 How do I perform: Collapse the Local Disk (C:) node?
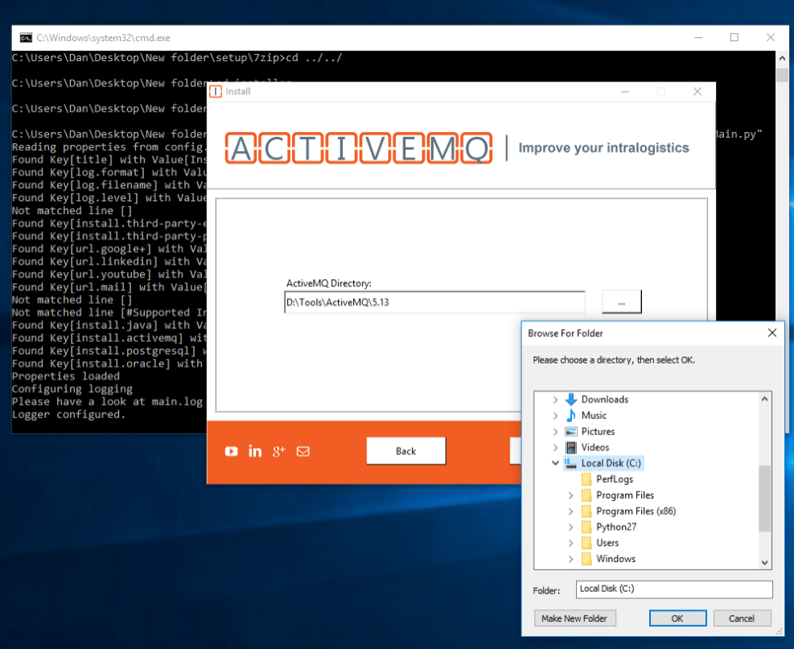(556, 463)
